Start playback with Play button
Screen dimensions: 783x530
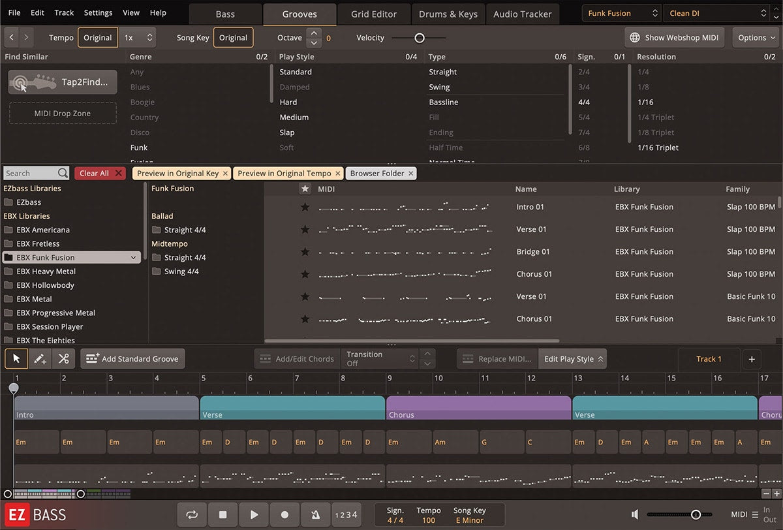[x=254, y=514]
